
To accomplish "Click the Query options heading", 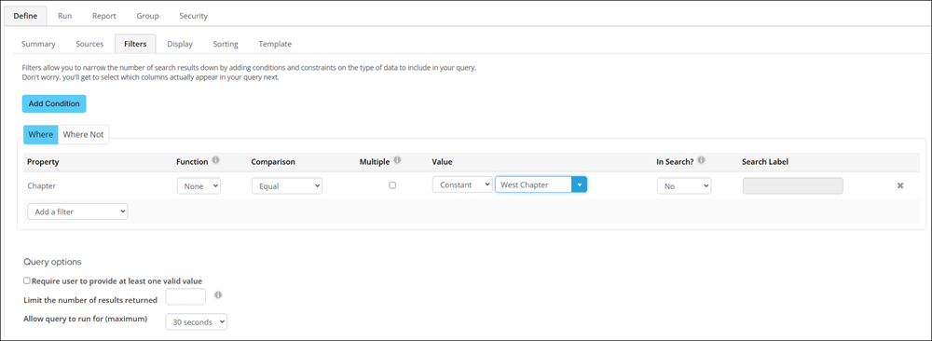I will 52,262.
